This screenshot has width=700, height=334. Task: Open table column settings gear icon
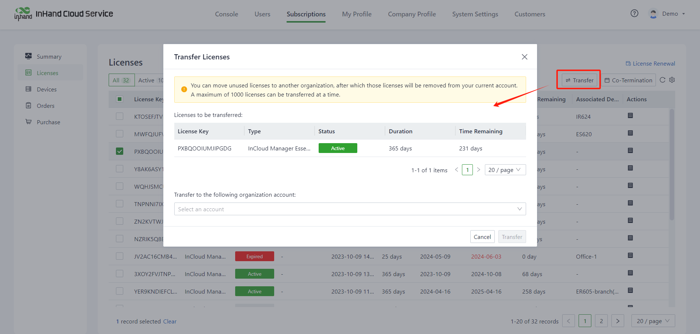coord(672,80)
